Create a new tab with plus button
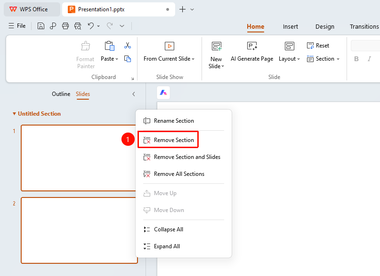This screenshot has width=380, height=276. pyautogui.click(x=182, y=9)
